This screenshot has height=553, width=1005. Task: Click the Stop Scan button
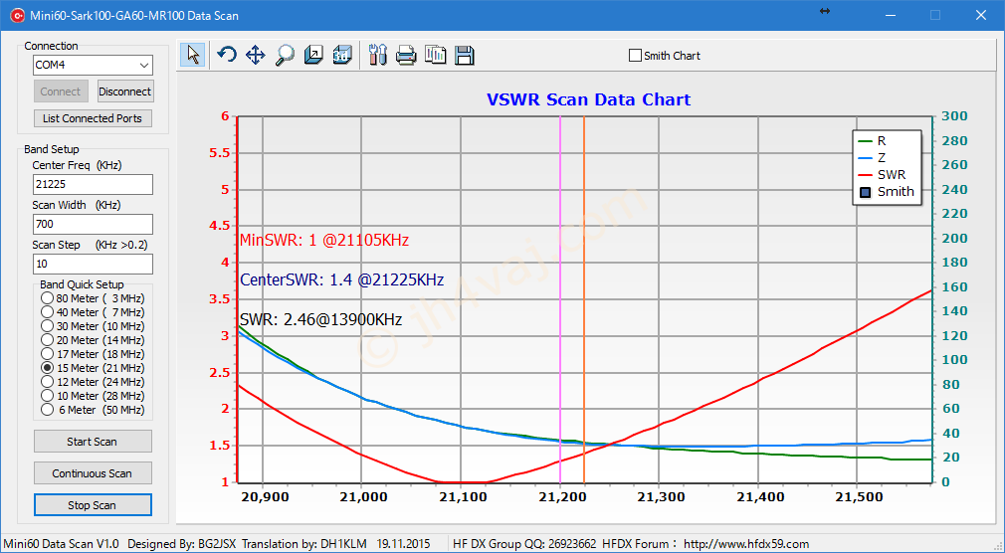click(93, 505)
